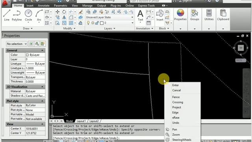This screenshot has height=142, width=252.
Task: Click the Quick Select button in Properties
Action: tap(43, 44)
